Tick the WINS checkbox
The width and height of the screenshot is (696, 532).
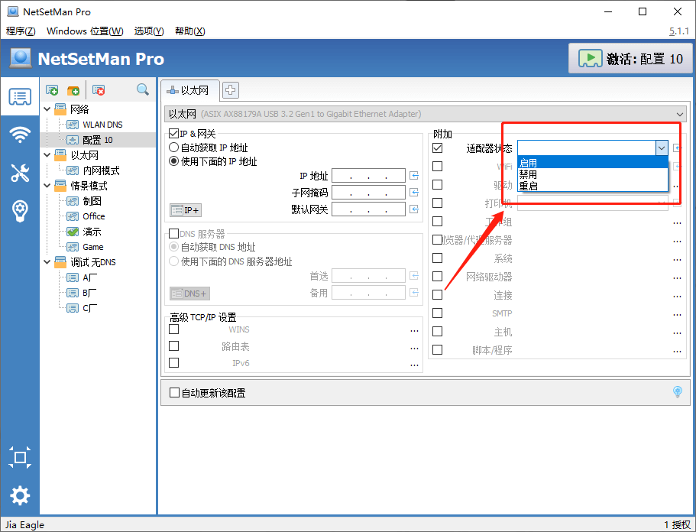[174, 329]
